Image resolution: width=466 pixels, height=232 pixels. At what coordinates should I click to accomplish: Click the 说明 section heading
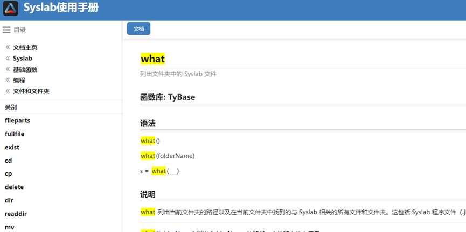[x=148, y=194]
